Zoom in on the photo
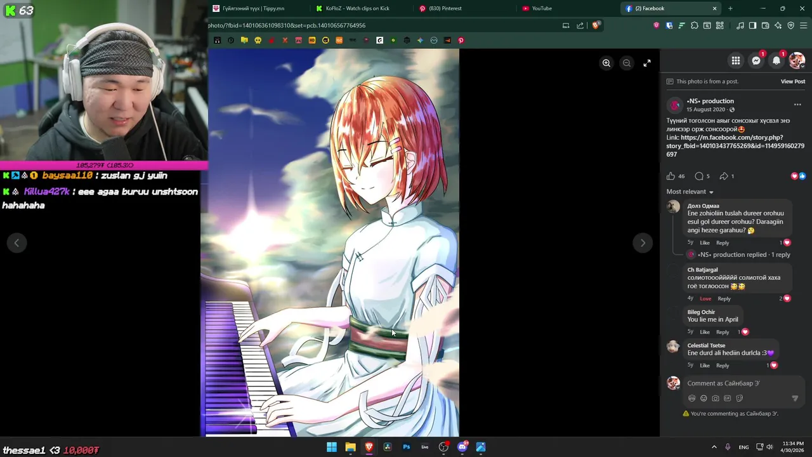The image size is (812, 457). click(606, 63)
